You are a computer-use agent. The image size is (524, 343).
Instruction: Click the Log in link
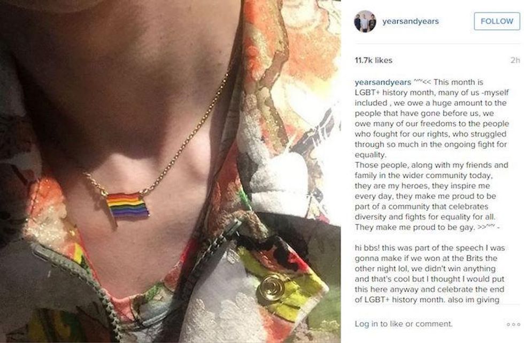[x=366, y=324]
